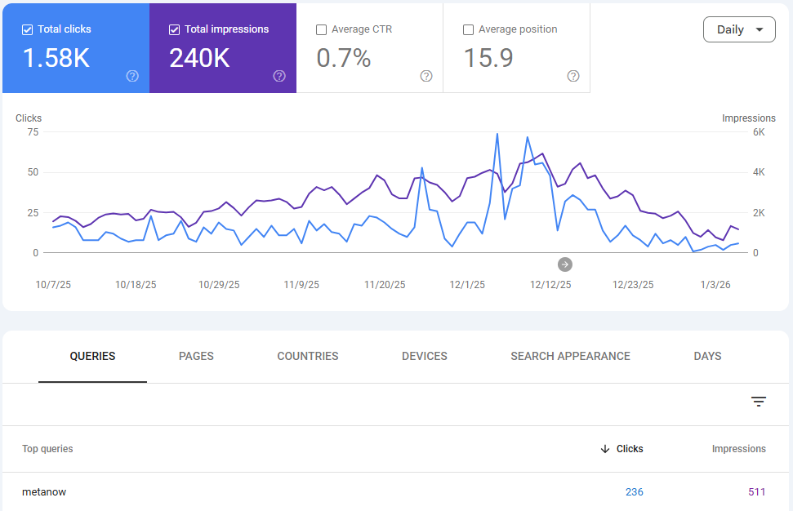793x511 pixels.
Task: Switch to the PAGES tab
Action: [x=196, y=356]
